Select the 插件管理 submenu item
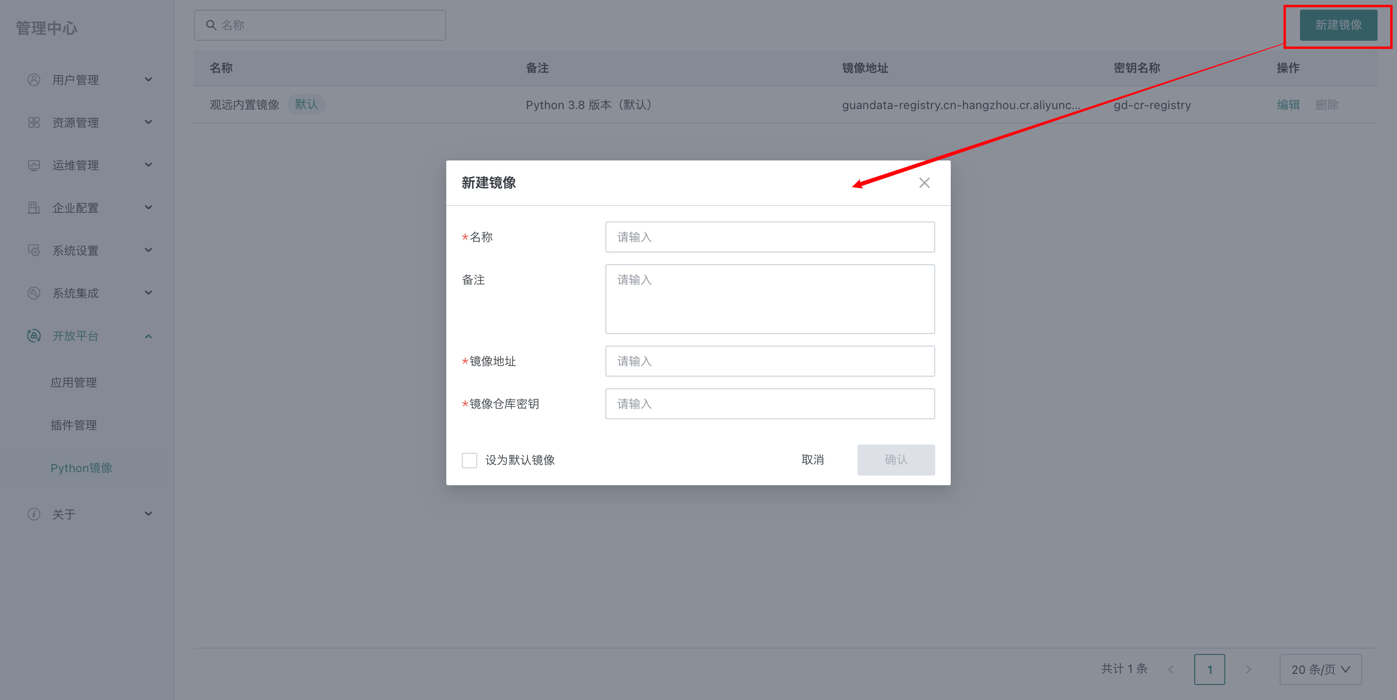This screenshot has width=1397, height=700. point(74,425)
